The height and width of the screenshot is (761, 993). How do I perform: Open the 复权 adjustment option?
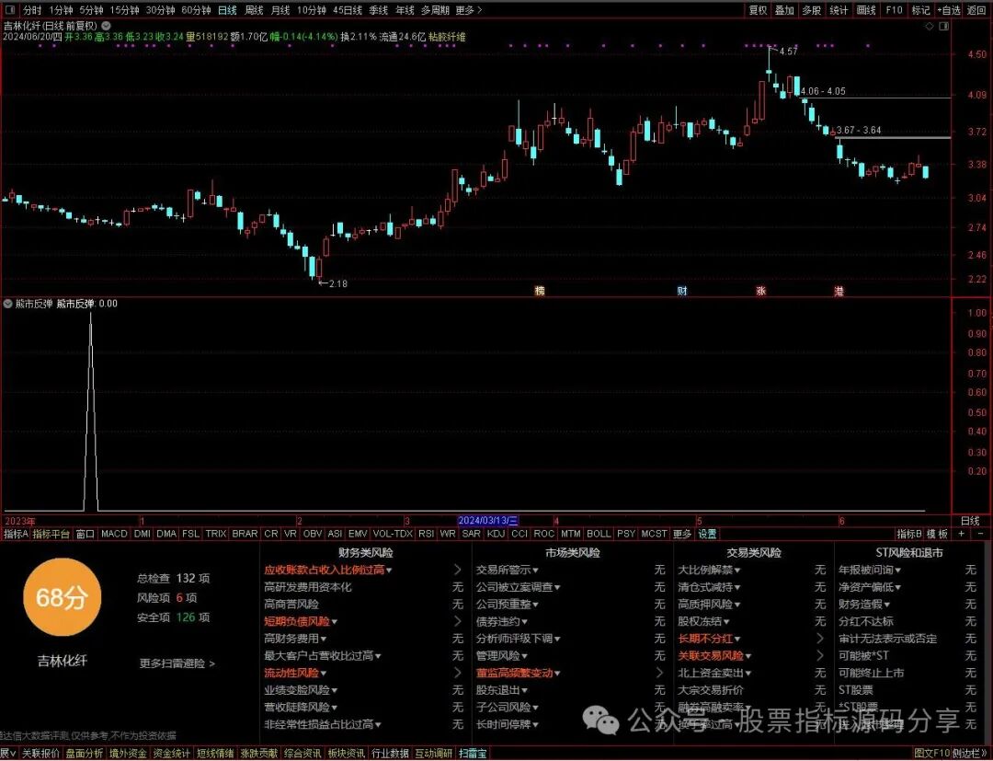[758, 10]
